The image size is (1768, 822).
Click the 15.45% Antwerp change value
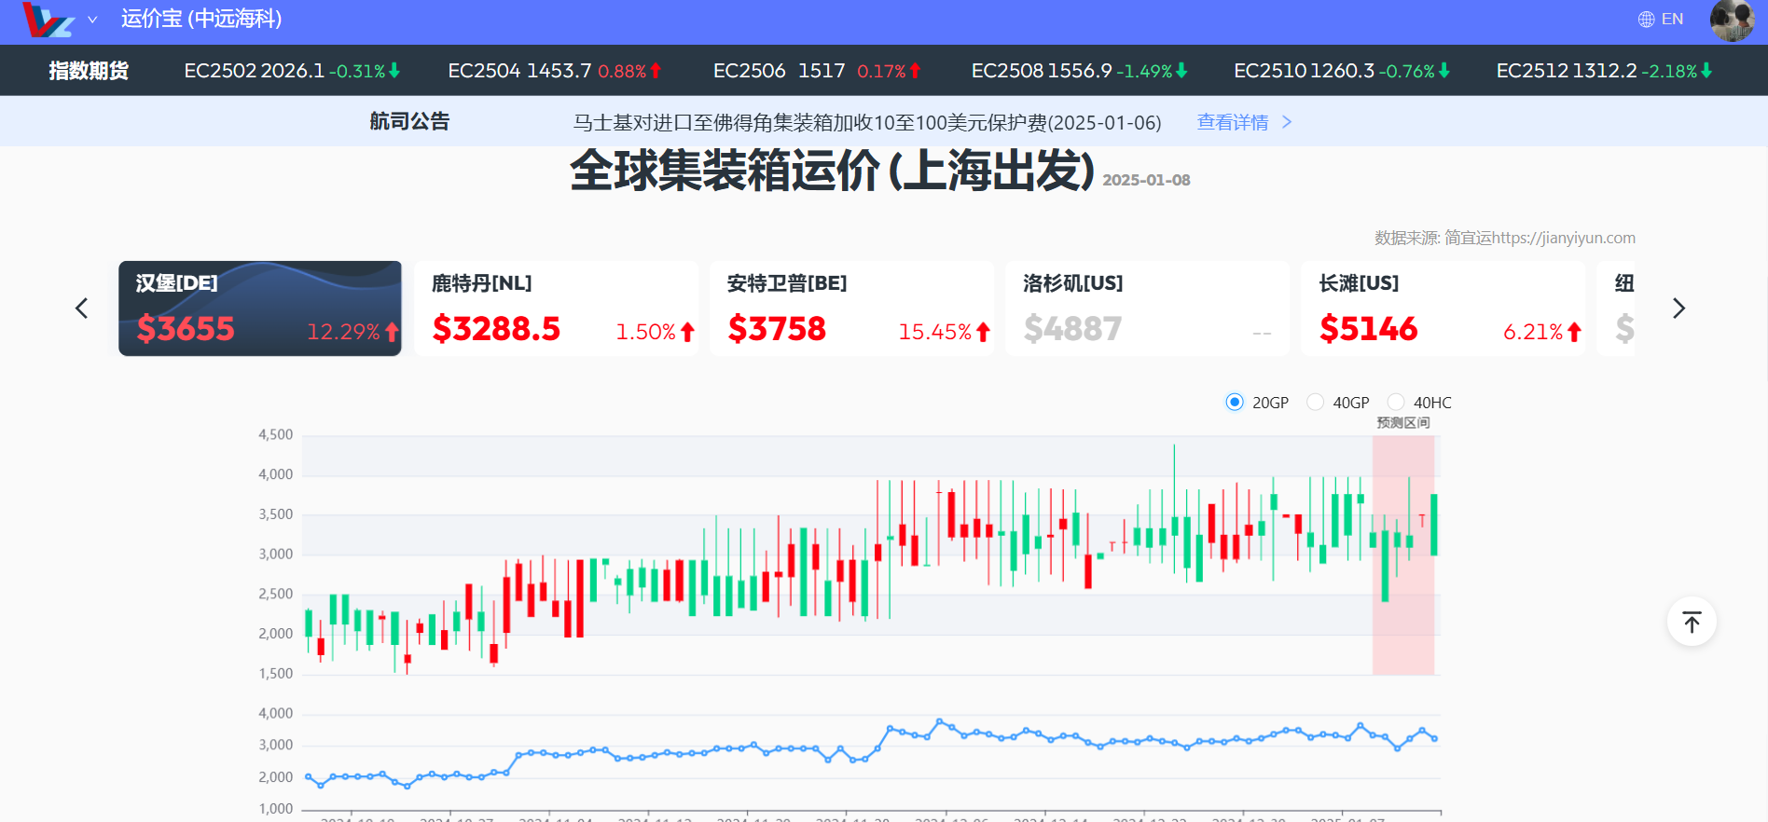(935, 332)
